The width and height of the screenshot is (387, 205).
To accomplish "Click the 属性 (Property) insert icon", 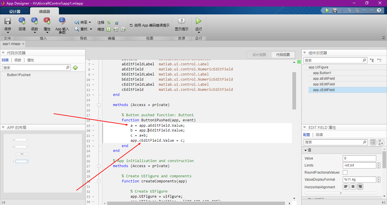I will 47,21.
